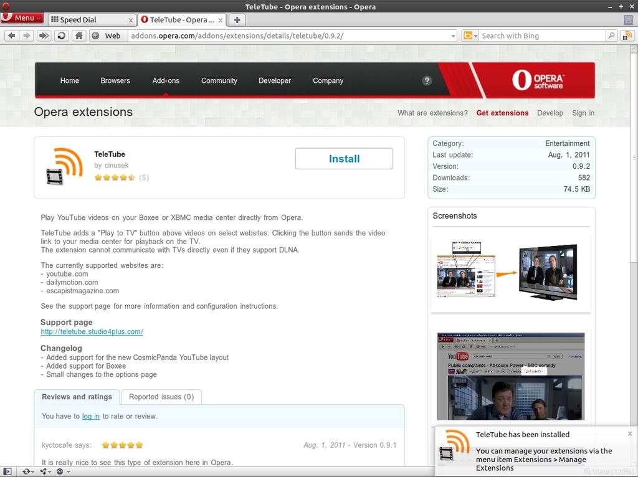Screen dimensions: 638x477
Task: Open the red Opera Menu dropdown
Action: tap(22, 18)
